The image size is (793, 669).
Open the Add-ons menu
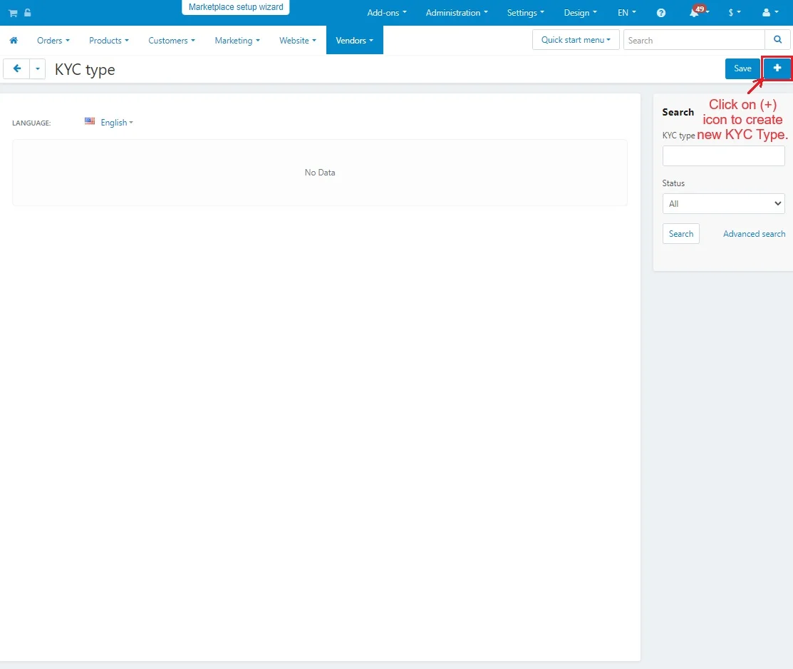click(x=387, y=13)
